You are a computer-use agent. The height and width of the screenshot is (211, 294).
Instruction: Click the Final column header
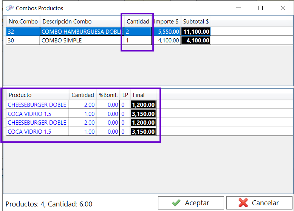pos(139,95)
